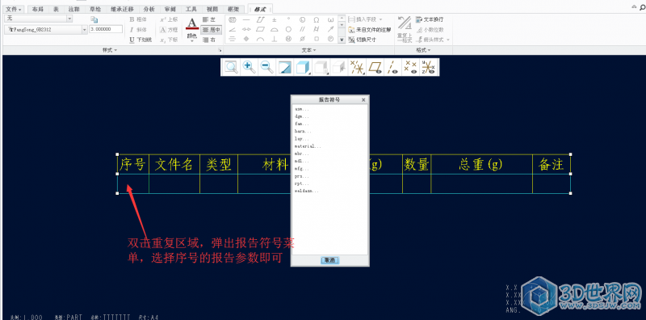Switch to the 注释 tab
This screenshot has width=646, height=320.
pos(74,9)
